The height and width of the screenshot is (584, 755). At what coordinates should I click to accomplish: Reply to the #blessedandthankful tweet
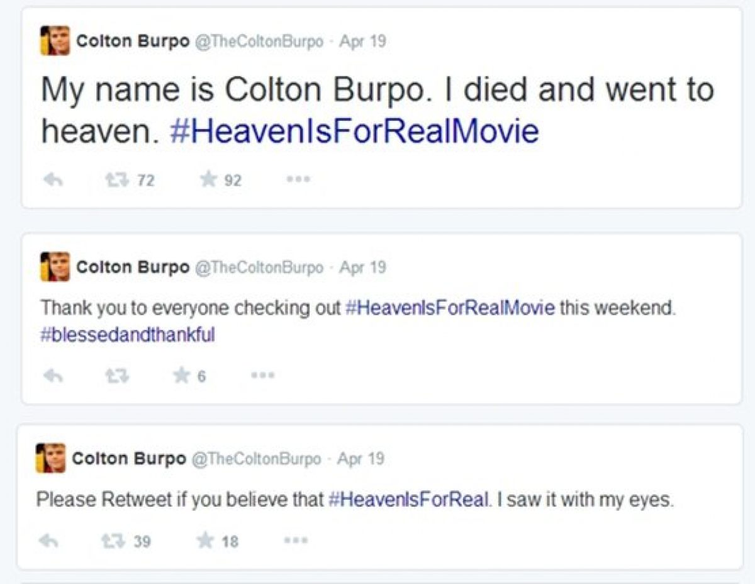(53, 376)
